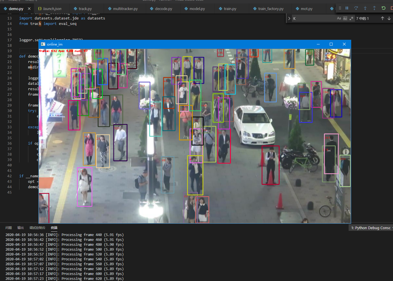Enable whole word matching in search
This screenshot has width=393, height=281.
point(345,18)
